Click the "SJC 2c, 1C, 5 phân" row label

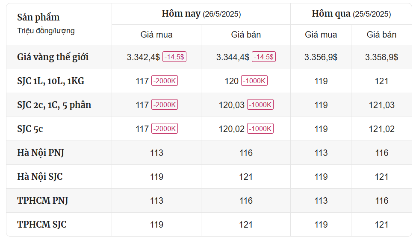click(x=54, y=105)
